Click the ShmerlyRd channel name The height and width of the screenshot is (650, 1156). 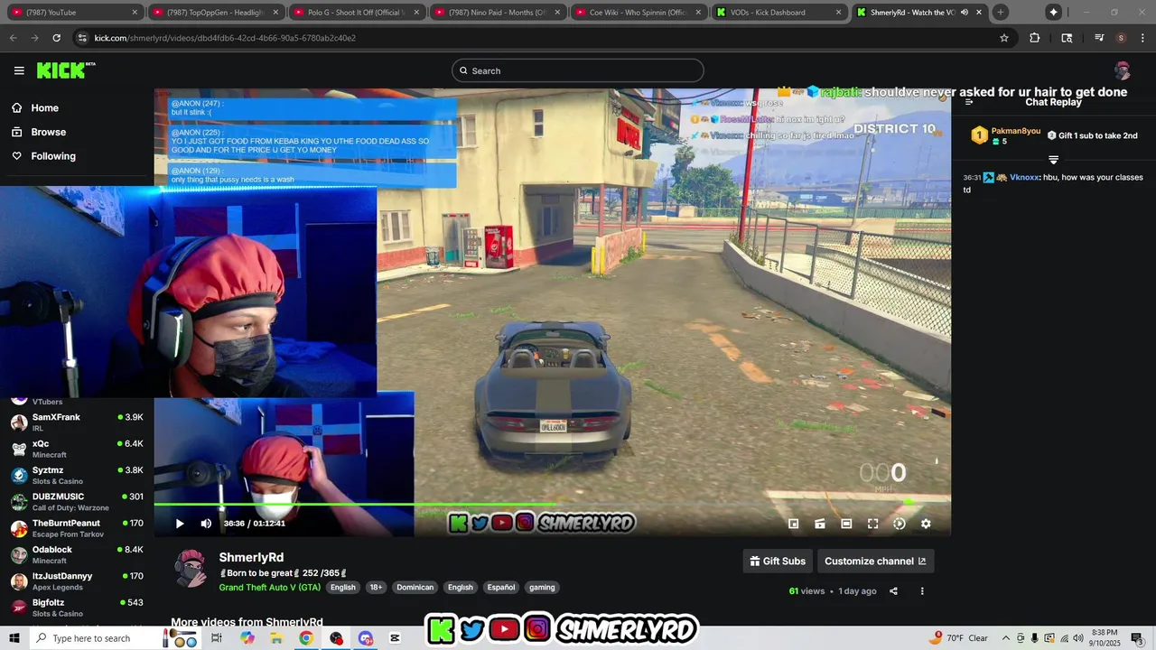(x=251, y=558)
